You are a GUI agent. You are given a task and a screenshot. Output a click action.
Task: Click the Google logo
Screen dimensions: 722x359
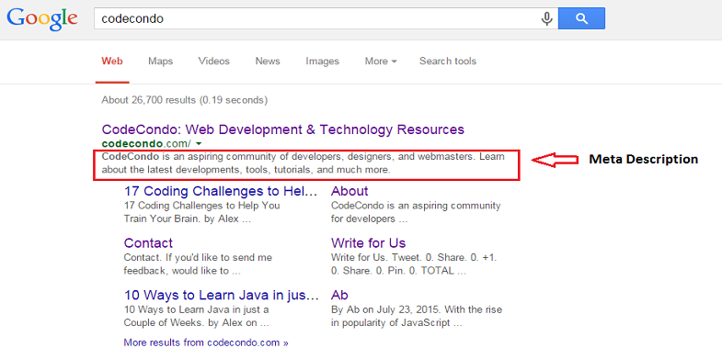point(42,18)
